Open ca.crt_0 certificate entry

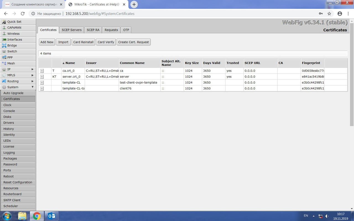193,71
